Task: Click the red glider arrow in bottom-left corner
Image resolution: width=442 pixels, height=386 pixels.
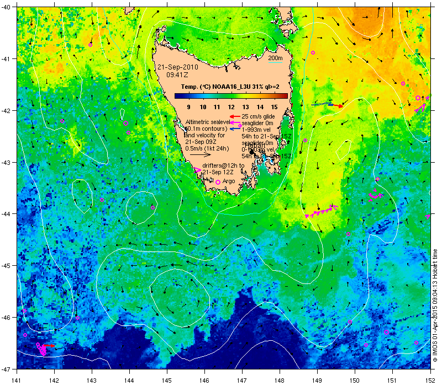Action: point(49,346)
